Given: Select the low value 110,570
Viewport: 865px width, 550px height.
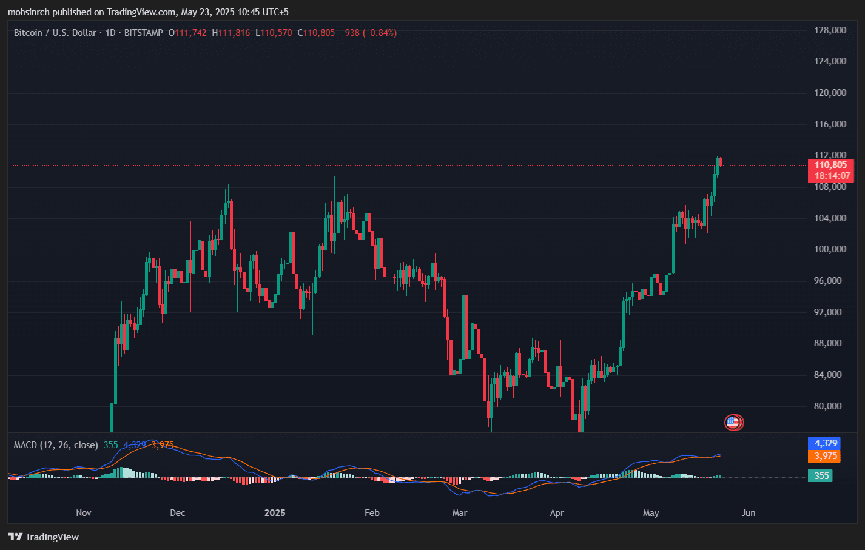Looking at the screenshot, I should click(x=277, y=33).
